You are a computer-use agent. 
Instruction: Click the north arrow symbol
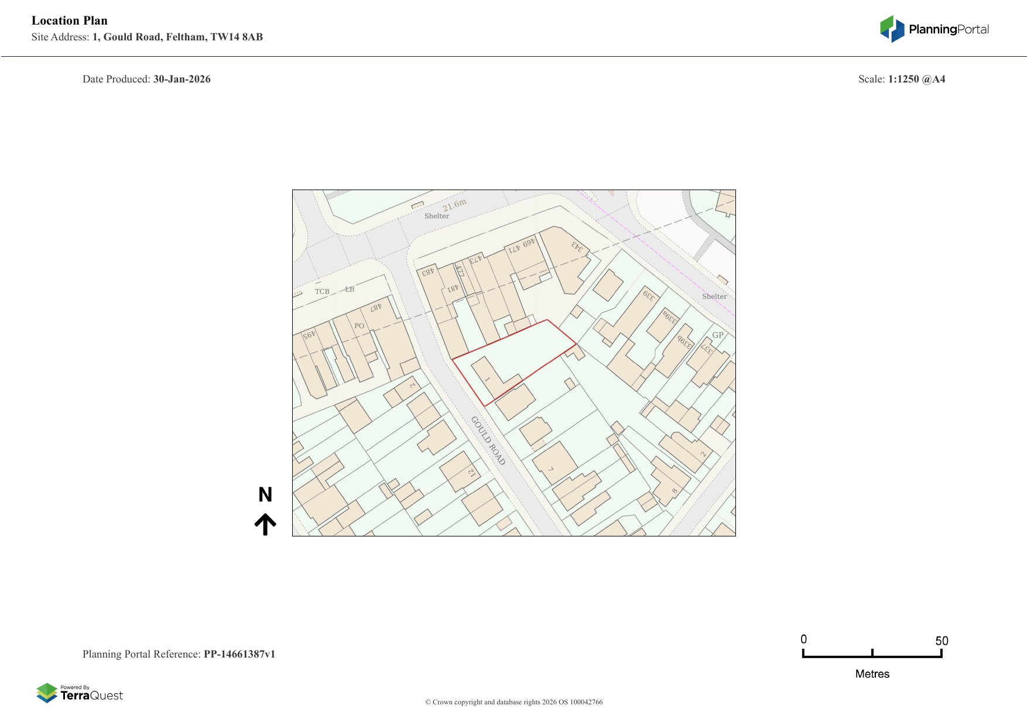click(265, 524)
